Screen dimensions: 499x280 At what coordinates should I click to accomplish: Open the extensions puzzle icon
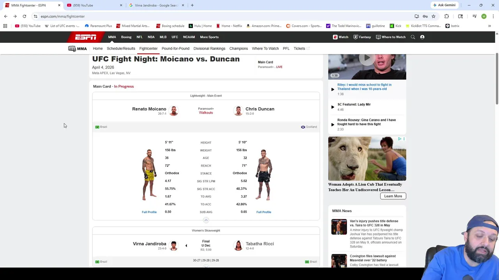pos(446,16)
